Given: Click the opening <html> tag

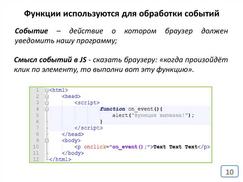Looking at the screenshot, I should [59, 90].
